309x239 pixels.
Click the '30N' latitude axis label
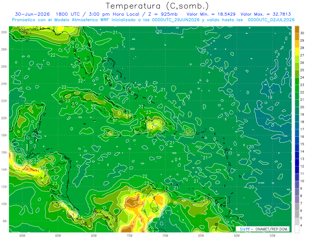pos(4,32)
